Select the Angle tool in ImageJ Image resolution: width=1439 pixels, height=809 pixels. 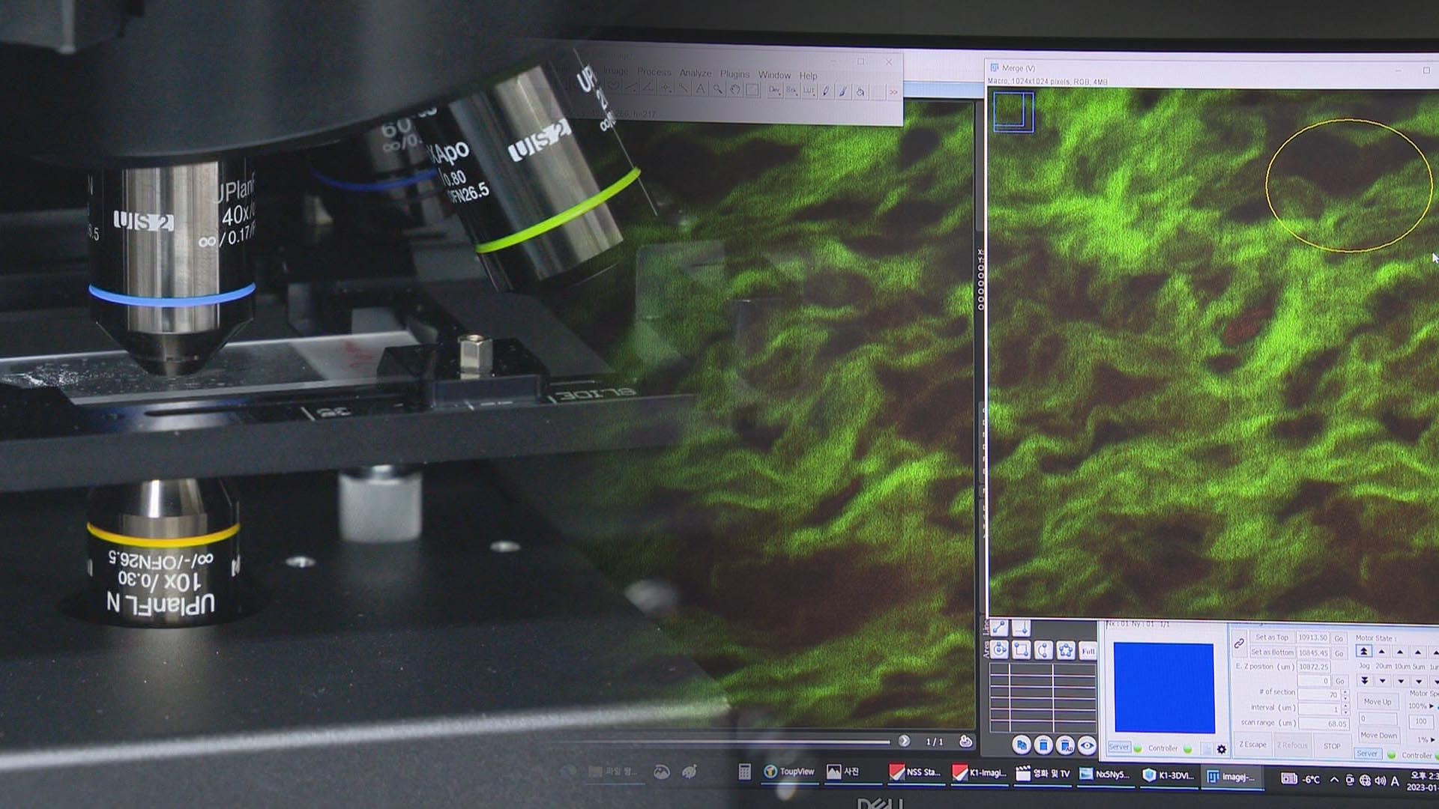[648, 88]
